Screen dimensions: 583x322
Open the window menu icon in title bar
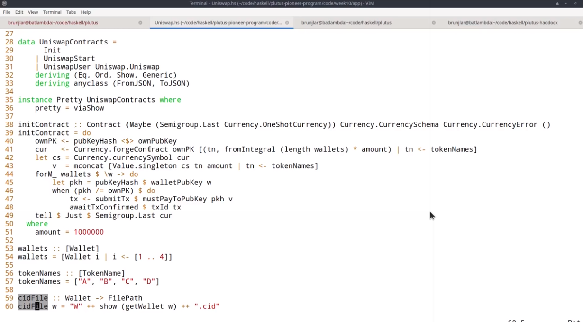pyautogui.click(x=4, y=4)
